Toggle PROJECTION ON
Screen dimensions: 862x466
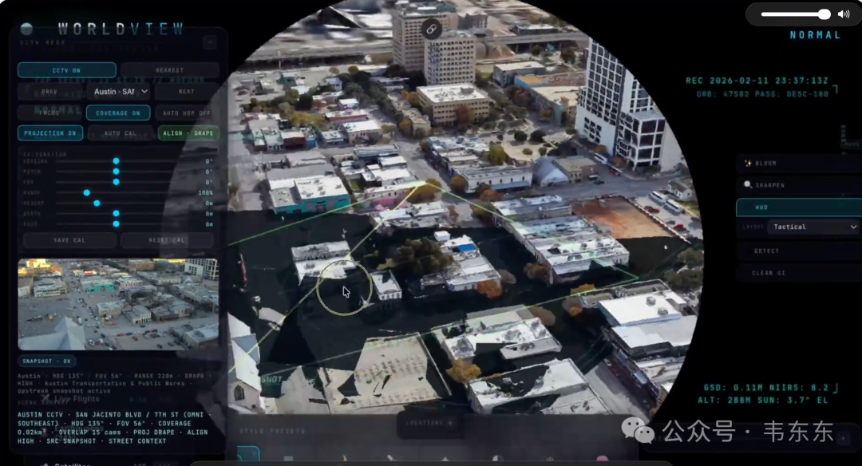(50, 133)
